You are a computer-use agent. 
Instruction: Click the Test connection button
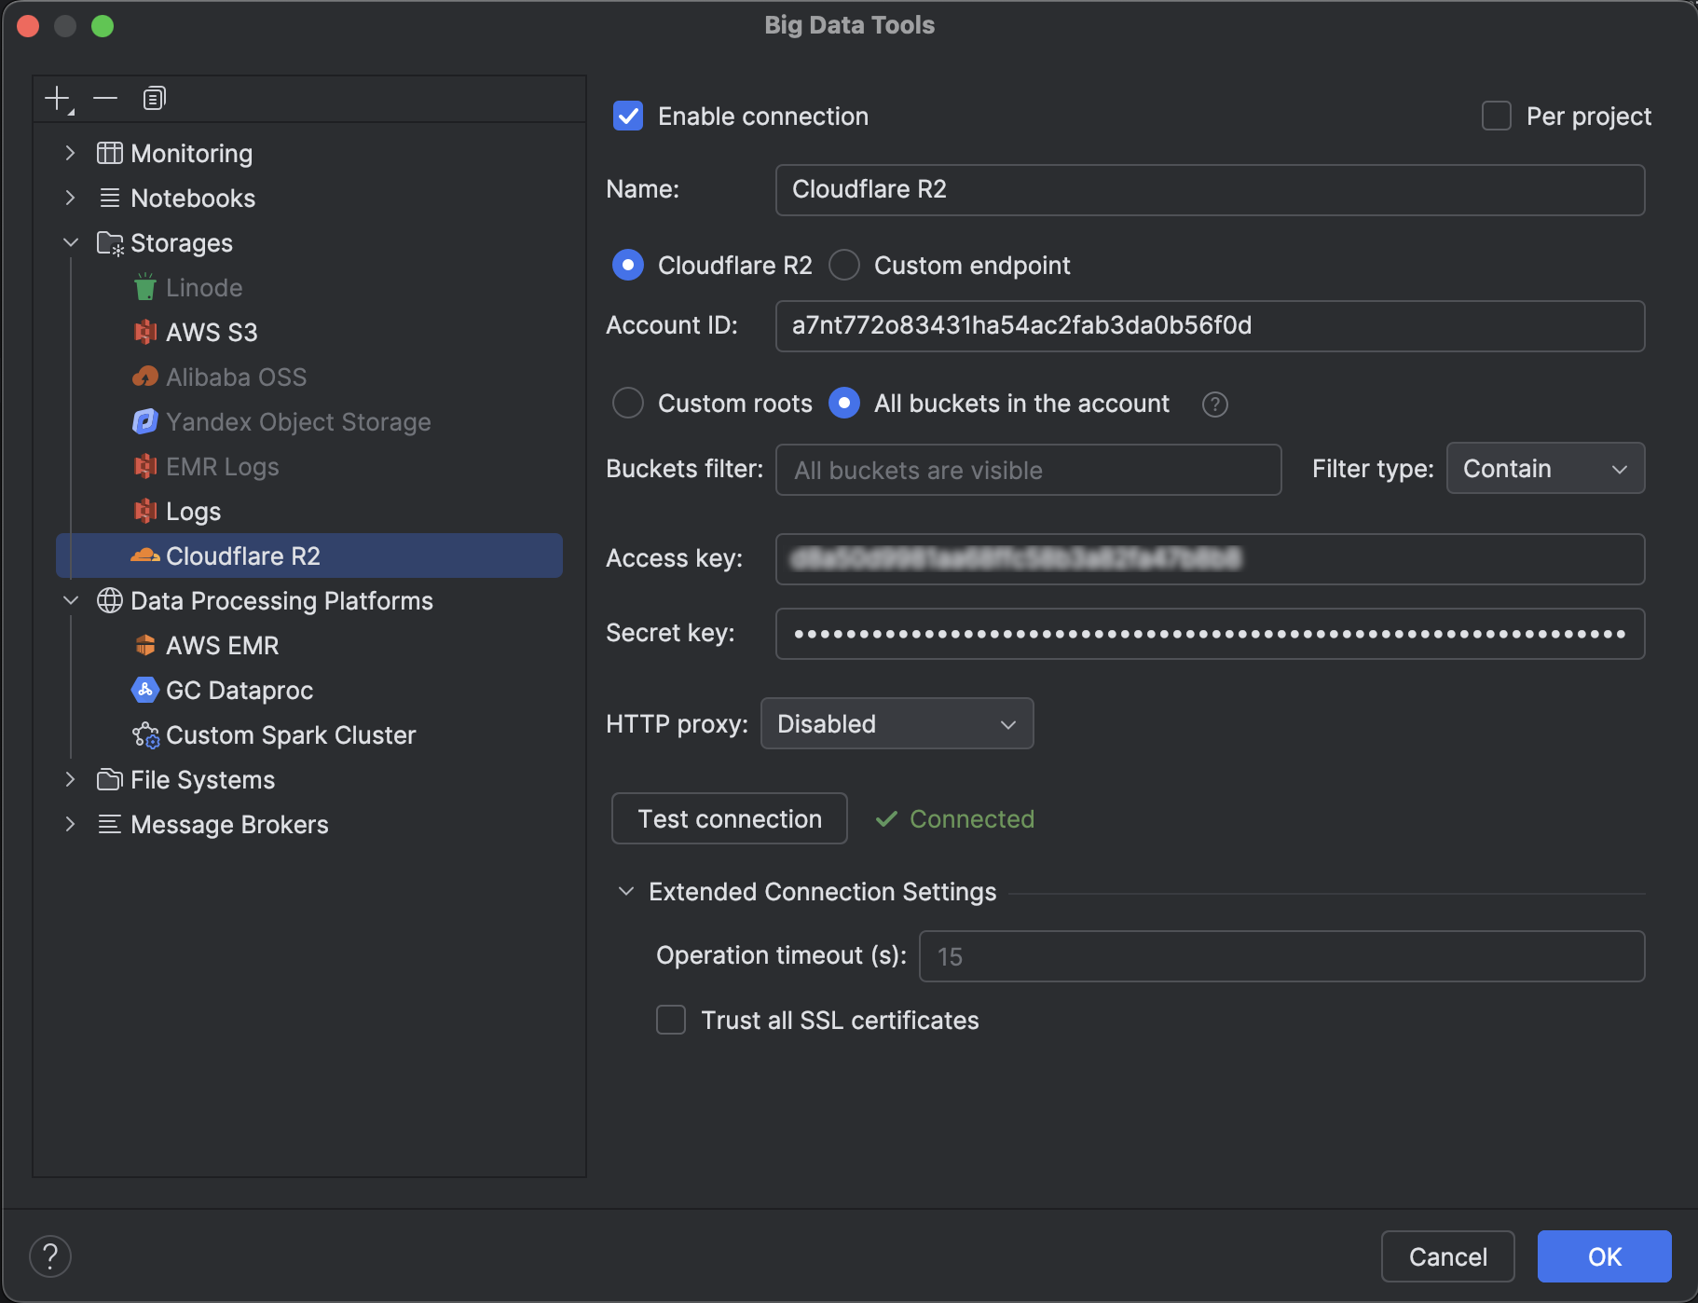729,818
